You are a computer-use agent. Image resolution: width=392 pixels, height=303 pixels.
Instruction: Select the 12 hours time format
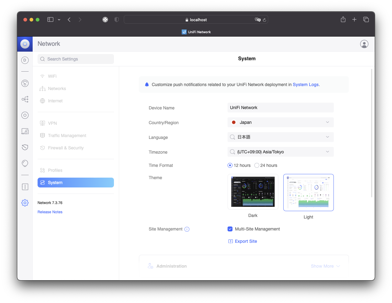230,165
